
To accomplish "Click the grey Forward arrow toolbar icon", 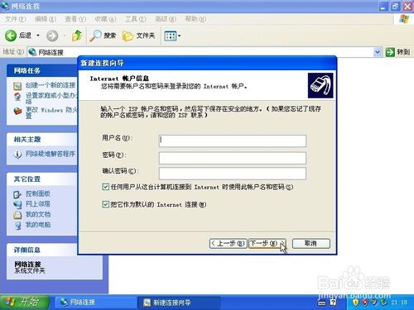I will [x=52, y=36].
